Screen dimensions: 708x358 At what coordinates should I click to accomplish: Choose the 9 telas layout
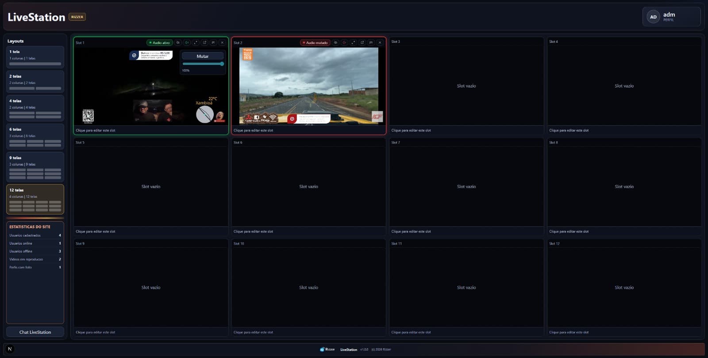35,167
